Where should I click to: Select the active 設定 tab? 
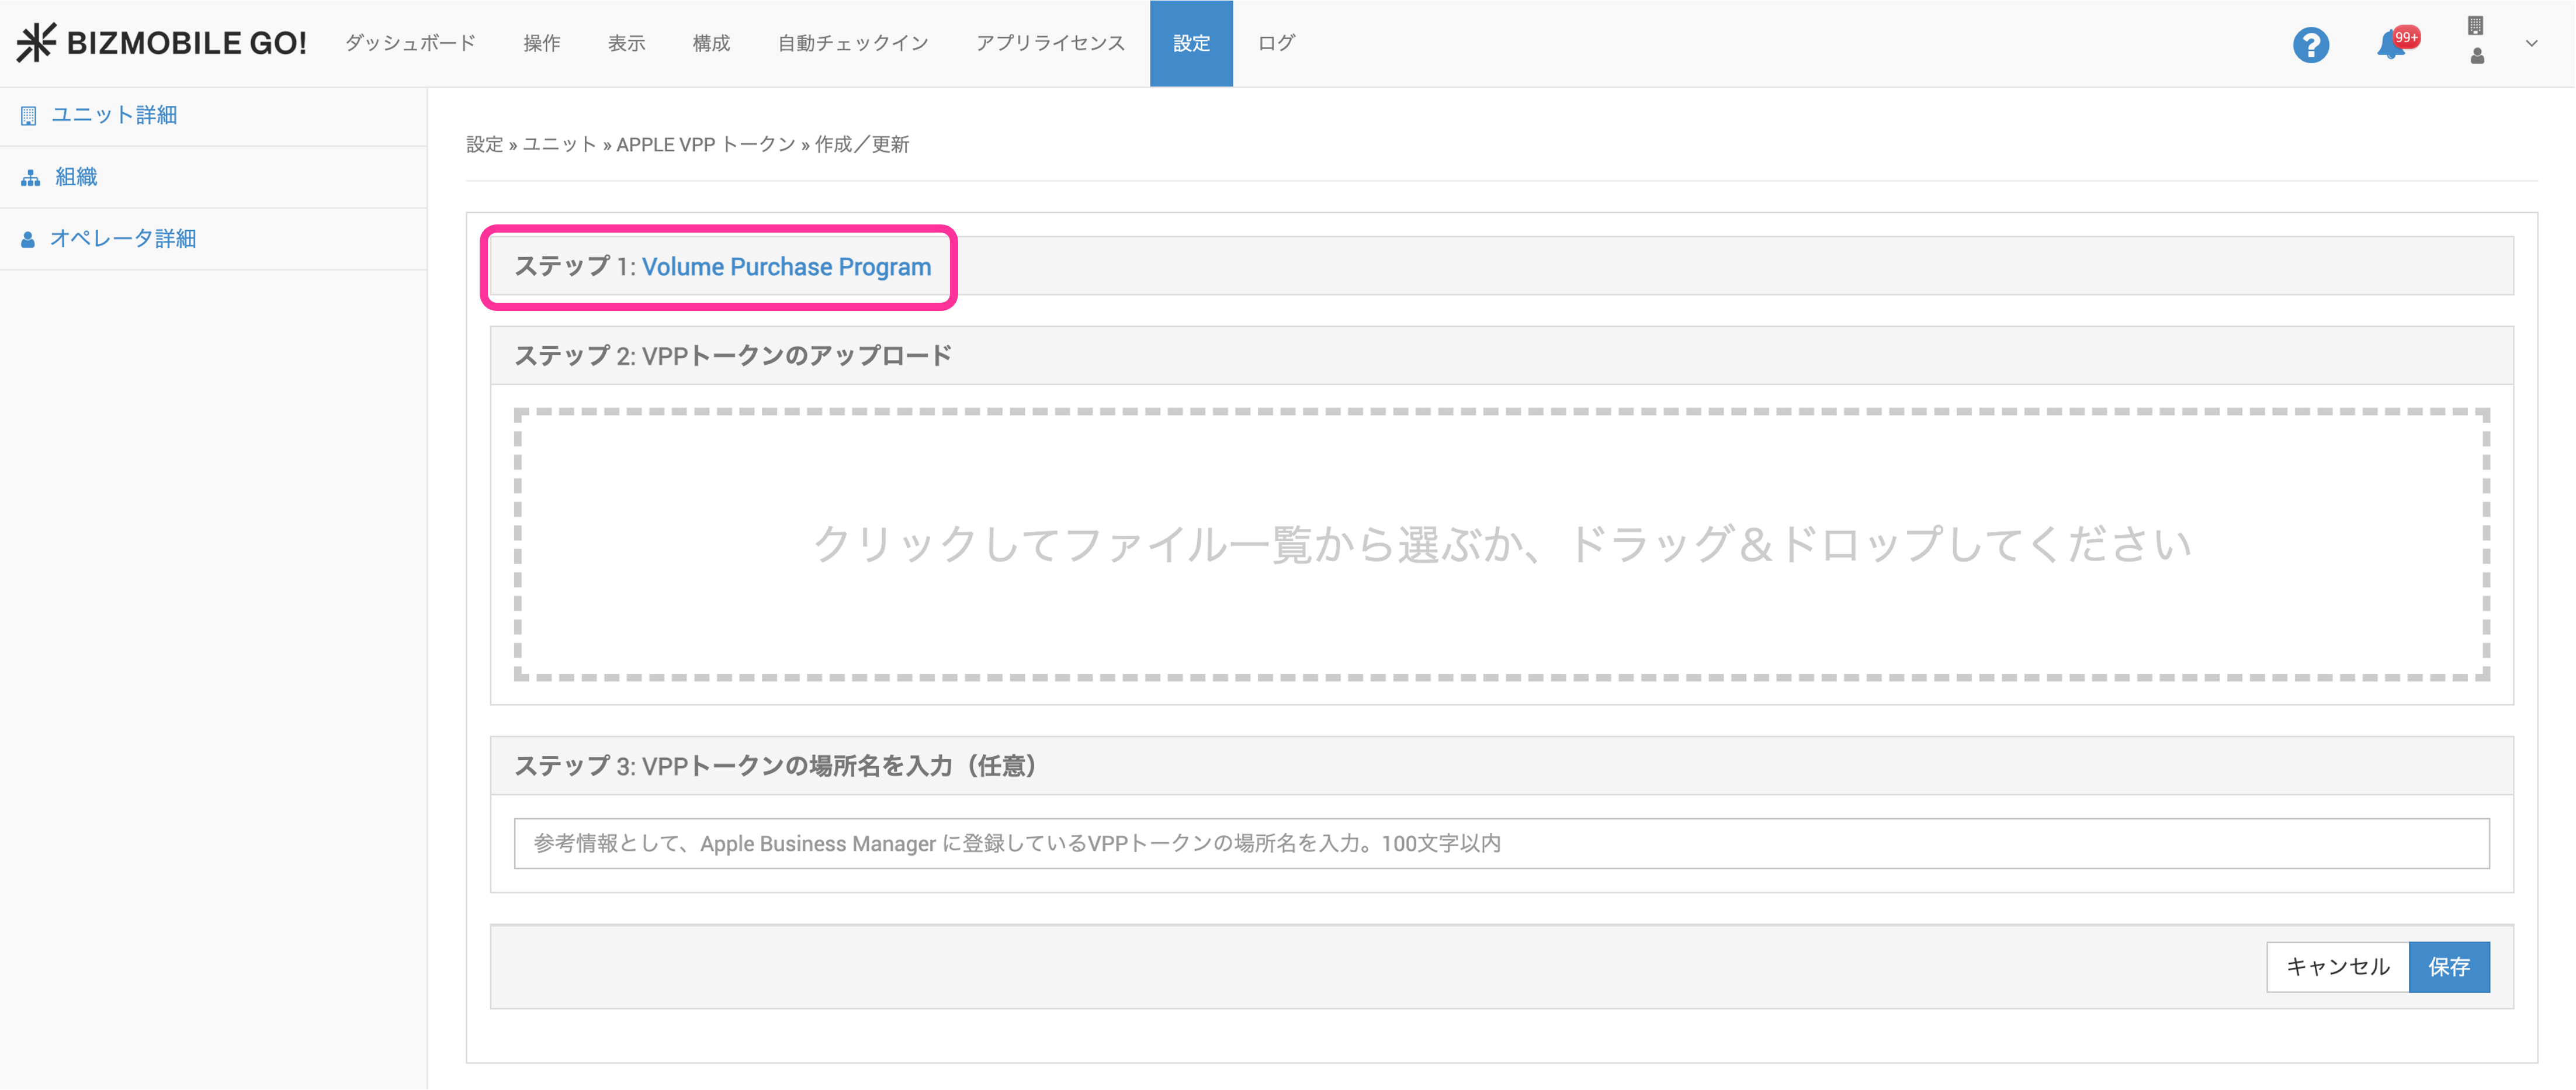[1190, 43]
